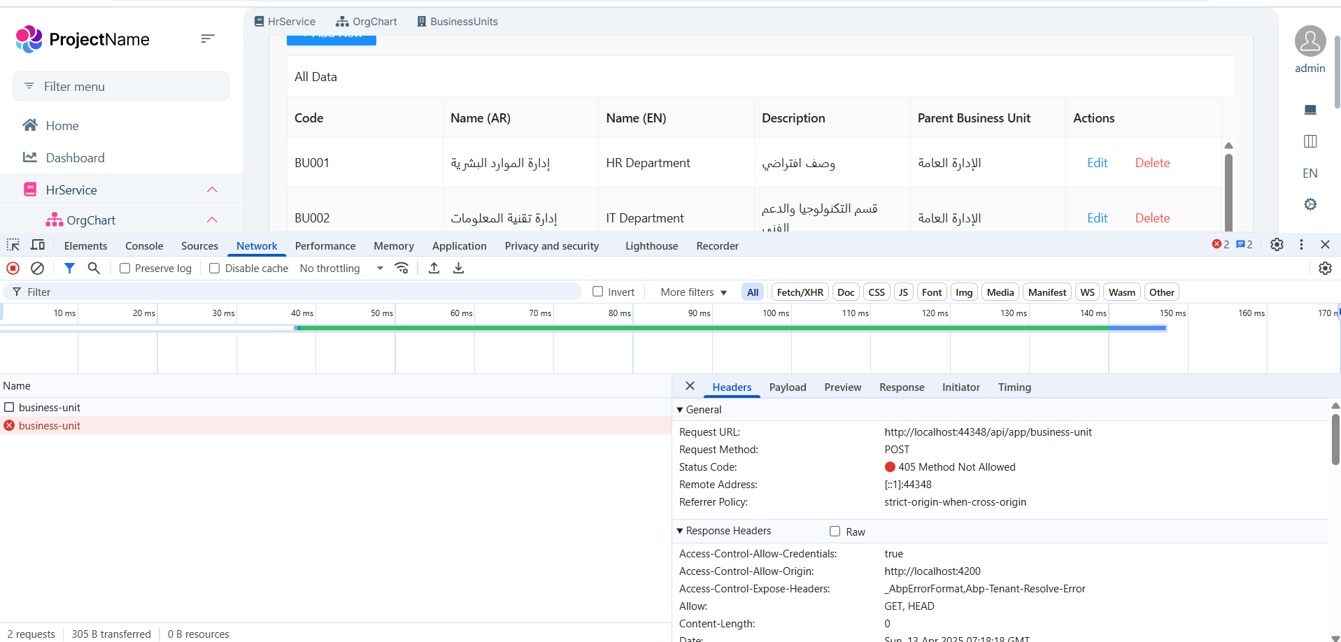The image size is (1341, 642).
Task: Collapse the HrService menu section
Action: point(212,190)
